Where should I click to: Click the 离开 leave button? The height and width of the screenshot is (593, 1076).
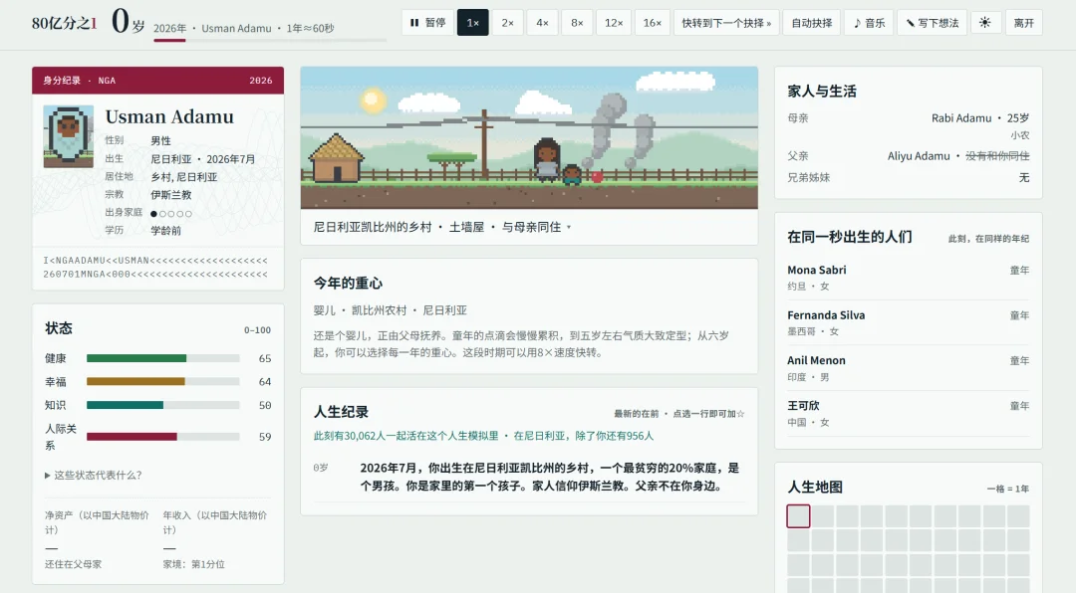[1024, 23]
